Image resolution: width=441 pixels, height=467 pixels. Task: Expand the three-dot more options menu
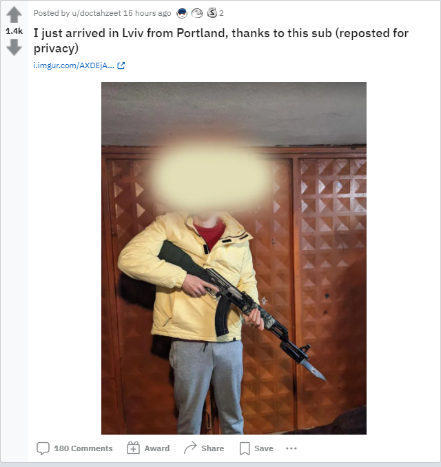[291, 448]
